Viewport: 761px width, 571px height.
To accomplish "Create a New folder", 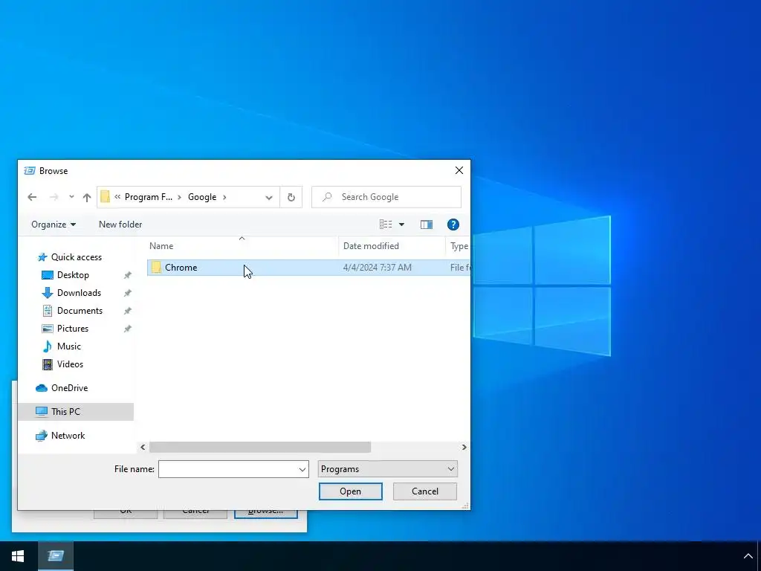I will (x=120, y=225).
